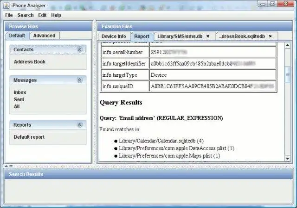Click report scrollbar up arrow

pos(288,45)
